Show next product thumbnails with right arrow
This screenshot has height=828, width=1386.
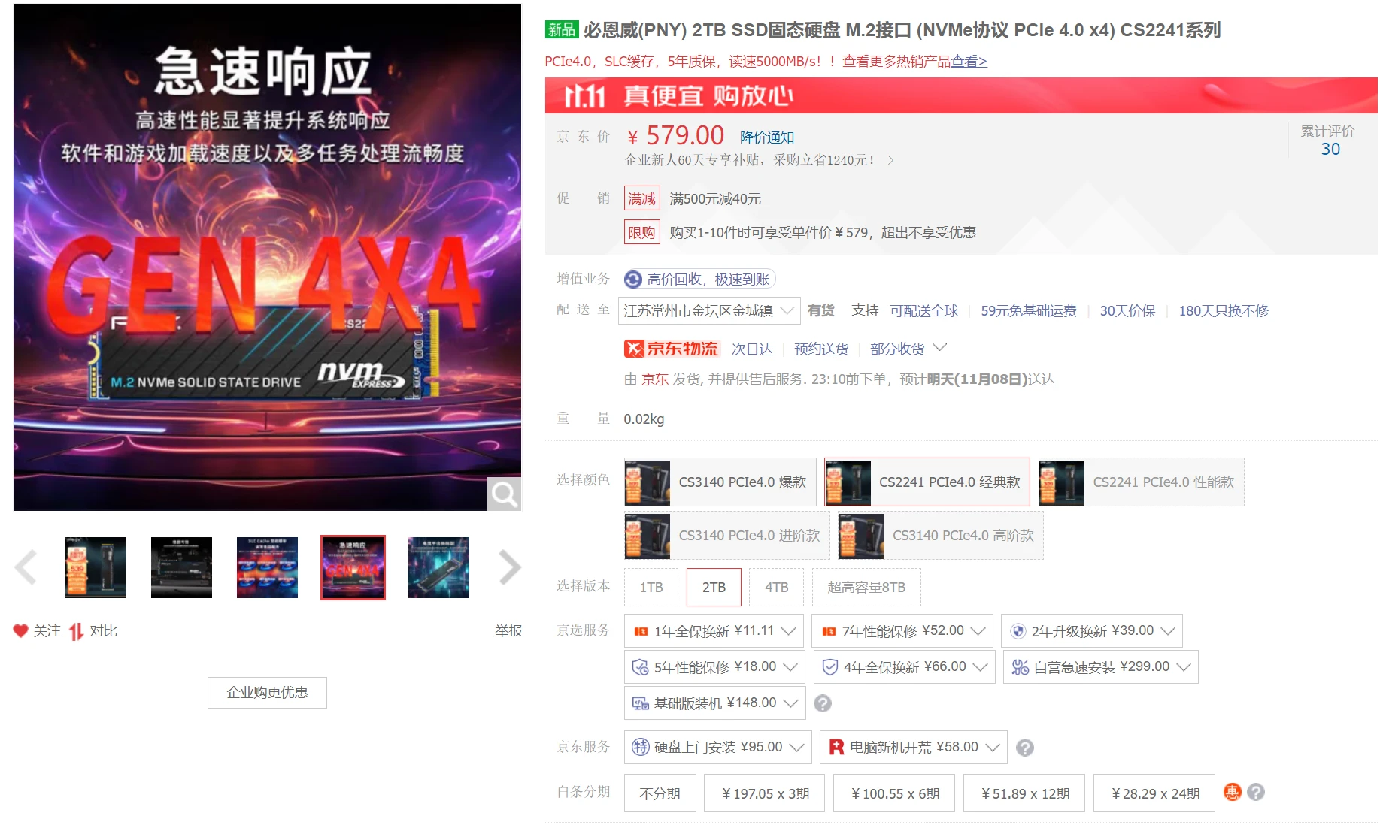click(x=510, y=567)
